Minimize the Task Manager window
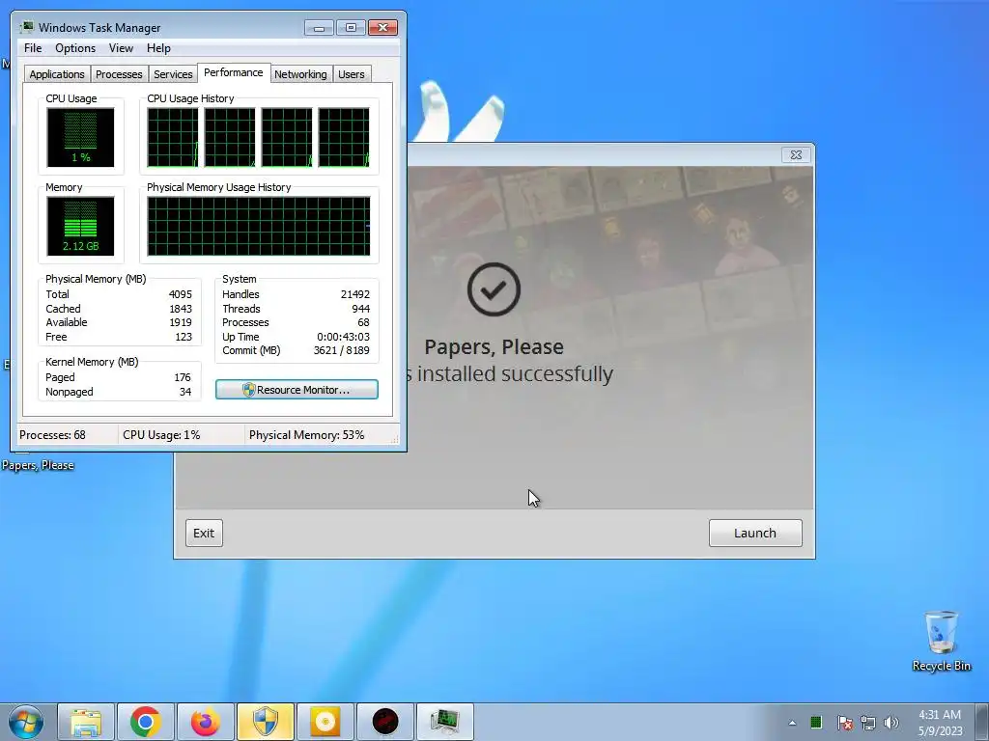Viewport: 989px width, 741px height. click(x=319, y=28)
